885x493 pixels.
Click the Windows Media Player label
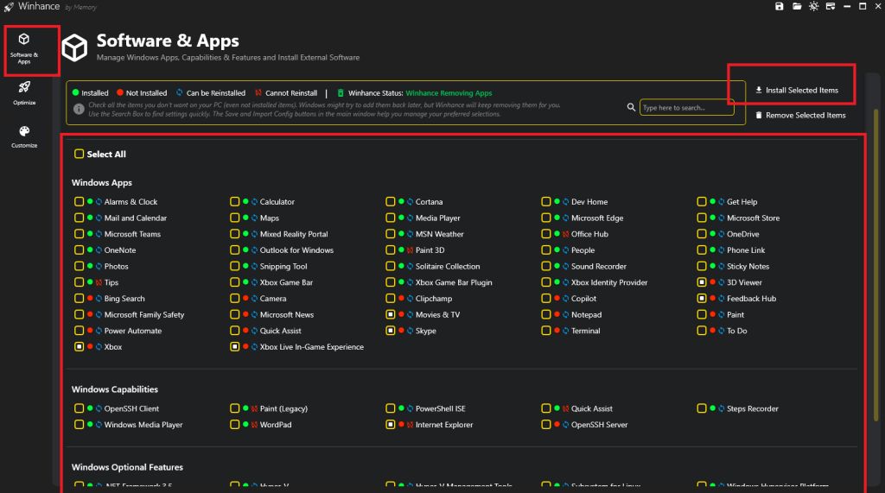tap(143, 425)
